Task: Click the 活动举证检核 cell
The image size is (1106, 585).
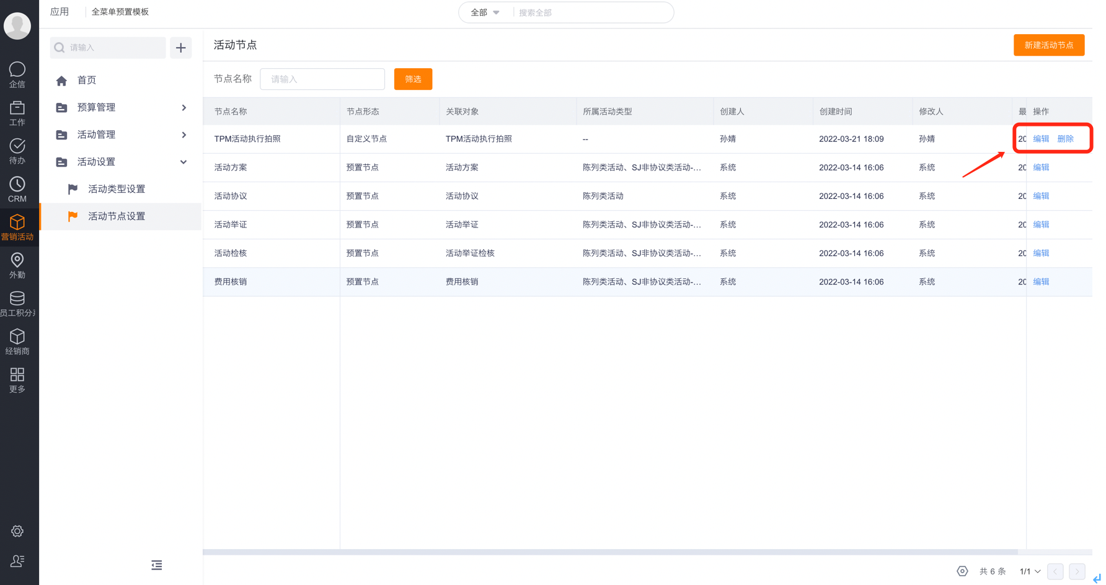Action: pyautogui.click(x=470, y=253)
